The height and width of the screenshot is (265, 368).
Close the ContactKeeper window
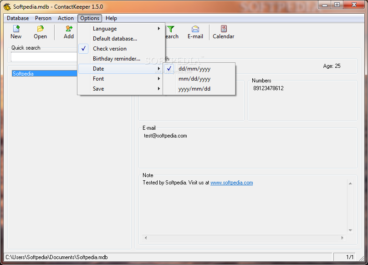point(354,5)
